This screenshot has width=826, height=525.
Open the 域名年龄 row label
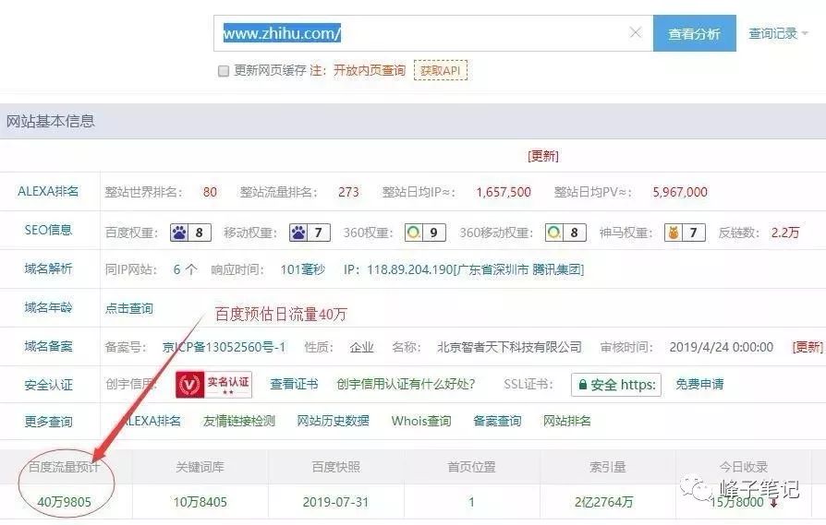click(48, 307)
